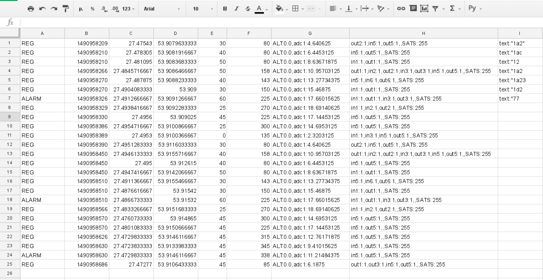Screen dimensions: 543x280
Task: Select column G header
Action: click(310, 33)
